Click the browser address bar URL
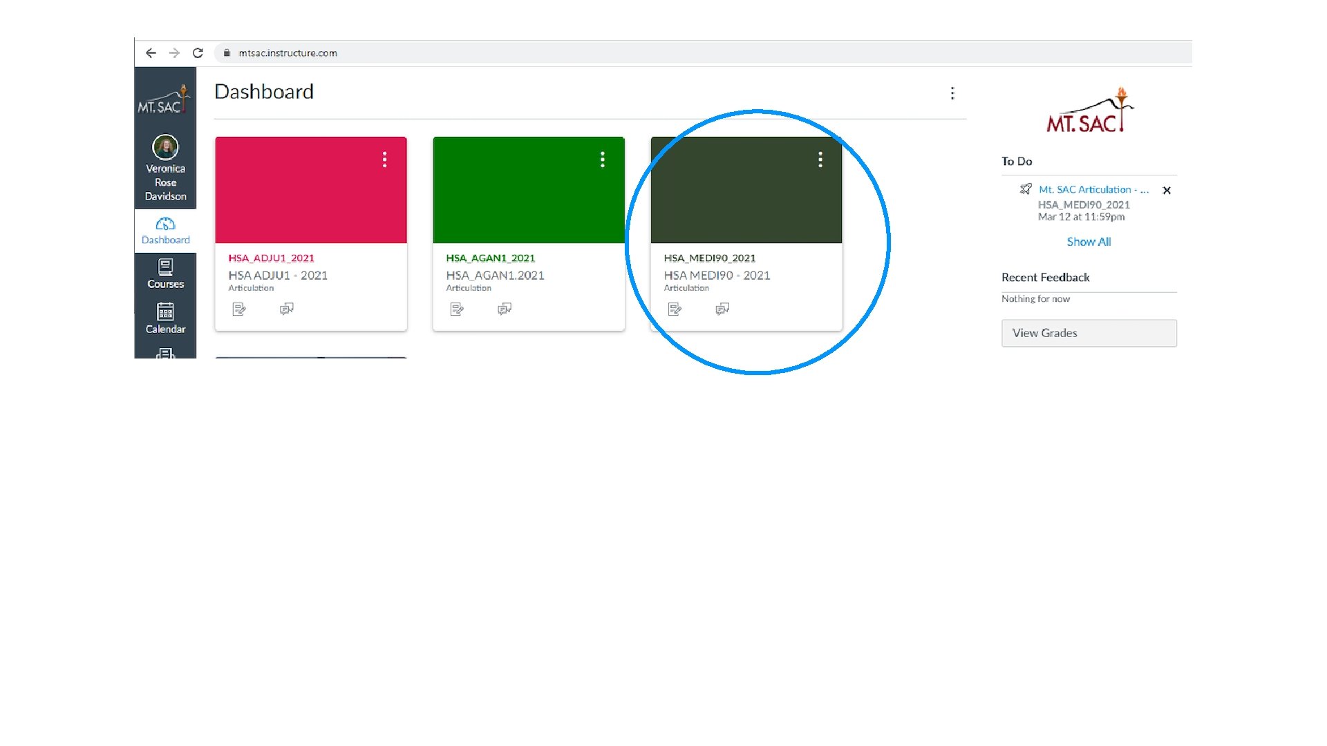 [288, 53]
